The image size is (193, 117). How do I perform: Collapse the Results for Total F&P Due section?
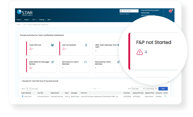(21, 81)
